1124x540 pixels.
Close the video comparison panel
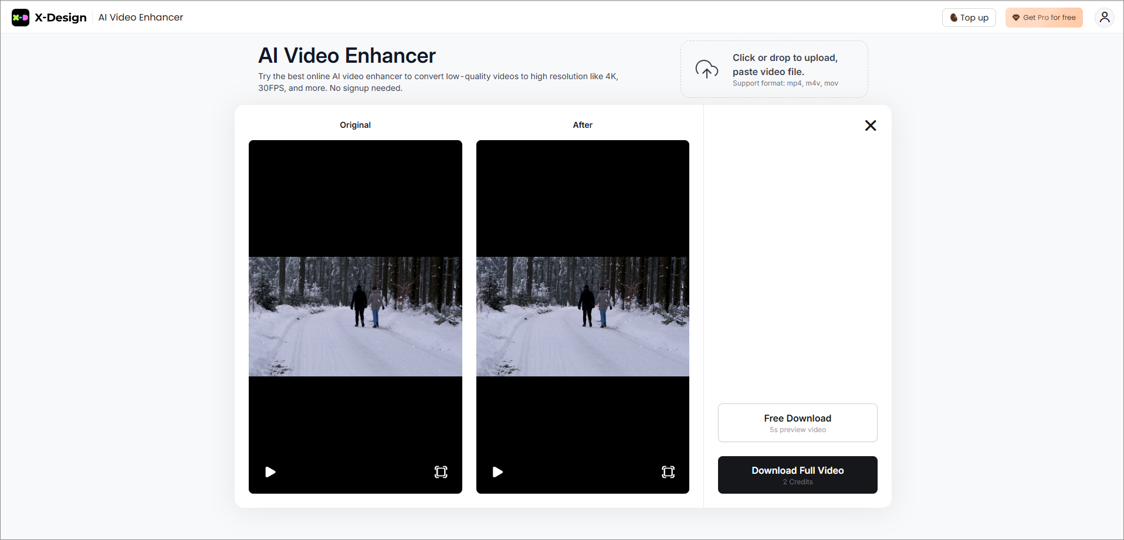871,125
